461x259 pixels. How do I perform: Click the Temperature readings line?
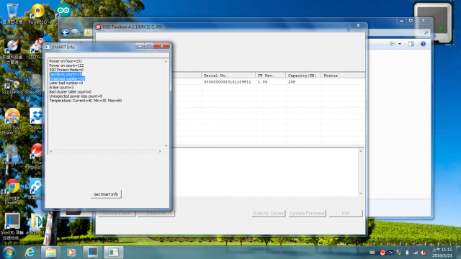pyautogui.click(x=85, y=101)
